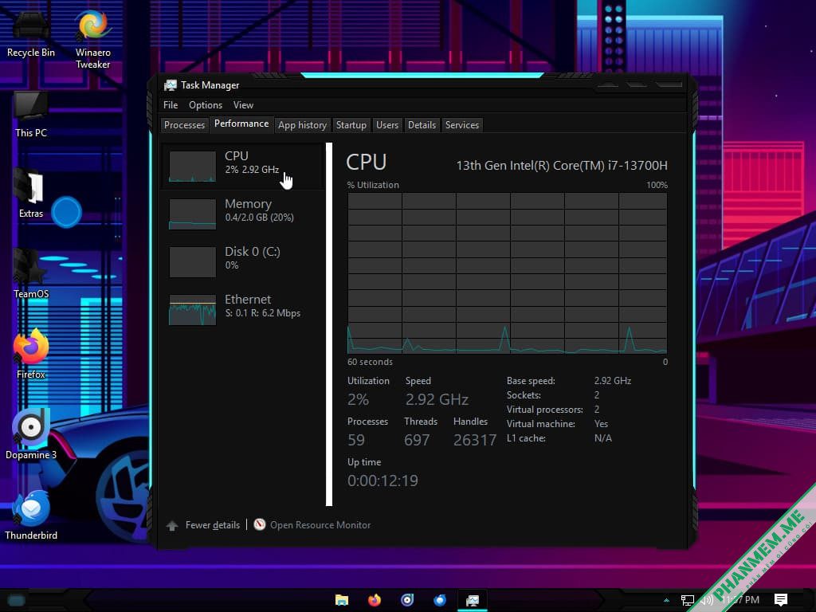Switch to the Processes tab
Screen dimensions: 816x612
tap(184, 125)
